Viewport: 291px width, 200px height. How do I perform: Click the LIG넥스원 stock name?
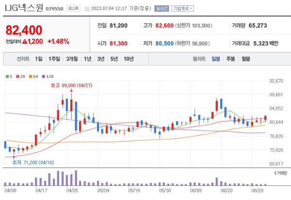point(24,8)
